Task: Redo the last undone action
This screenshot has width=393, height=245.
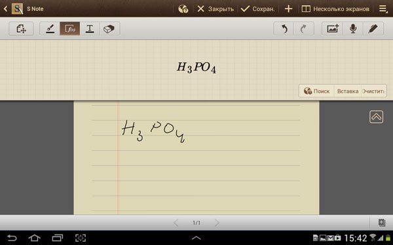Action: [304, 29]
